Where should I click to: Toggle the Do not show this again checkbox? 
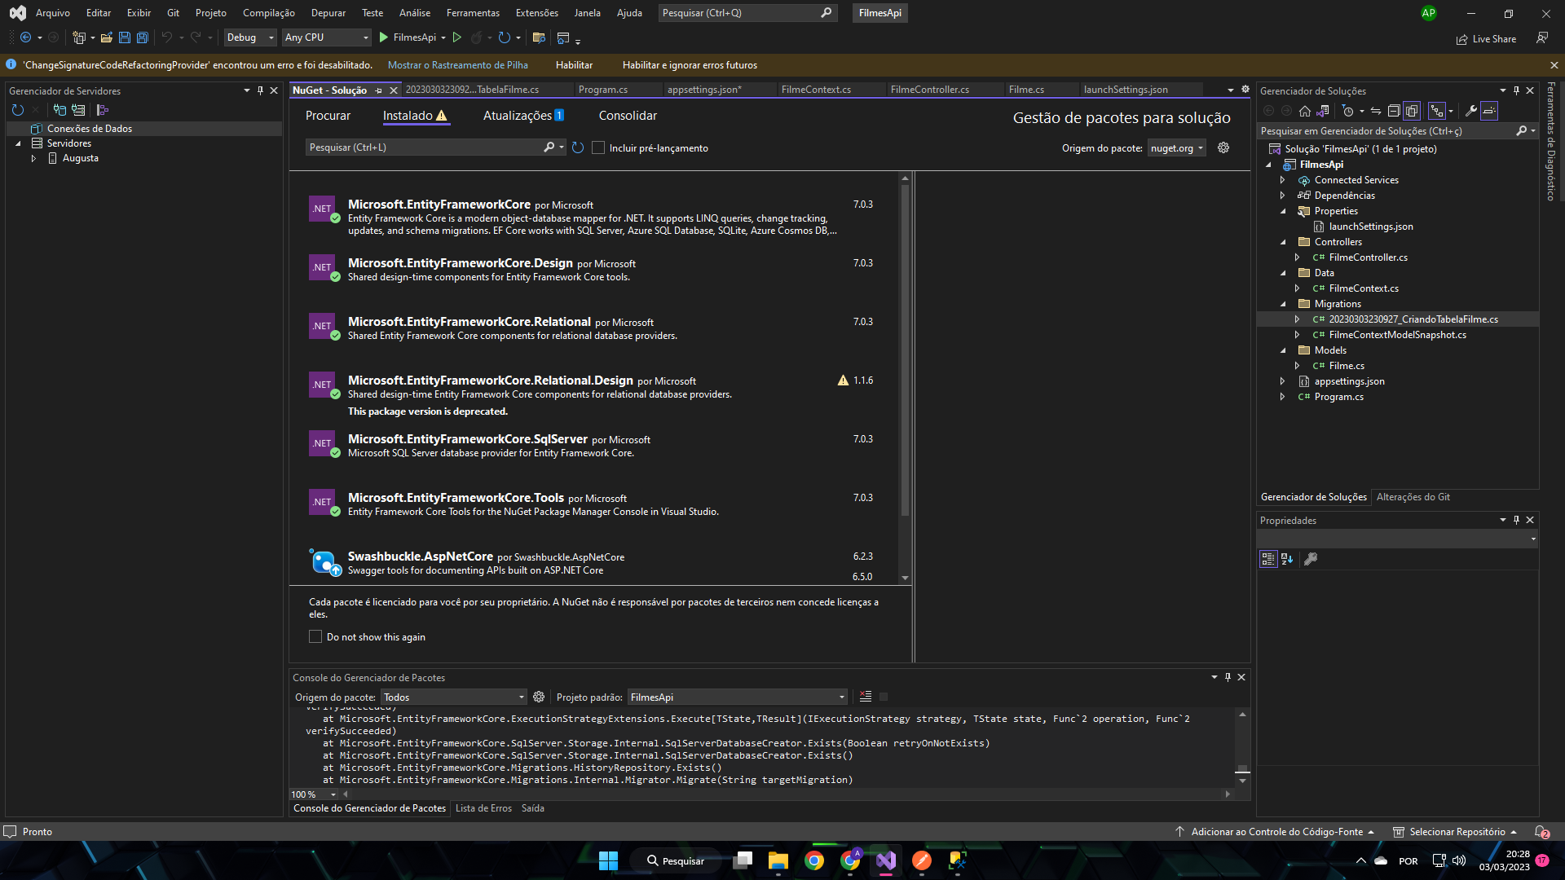pyautogui.click(x=316, y=636)
